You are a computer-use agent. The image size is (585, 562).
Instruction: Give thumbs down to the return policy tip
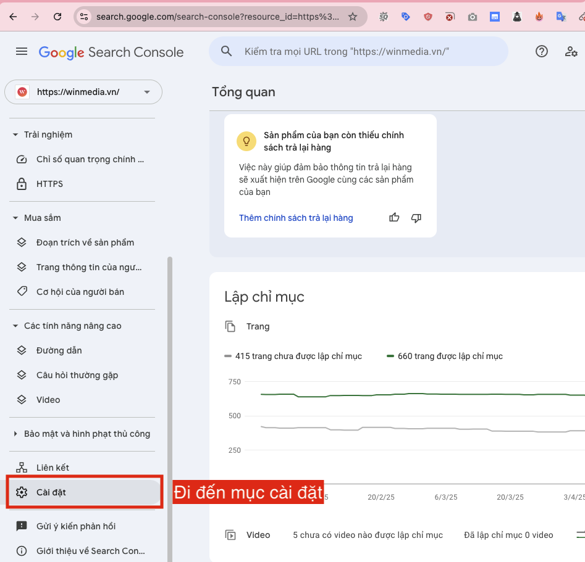point(416,218)
